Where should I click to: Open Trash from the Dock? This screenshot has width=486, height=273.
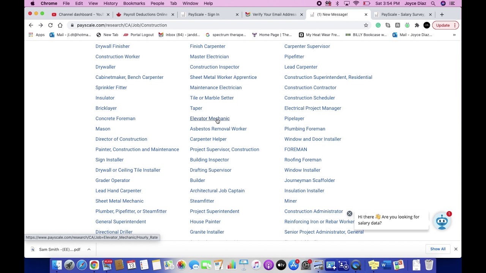pyautogui.click(x=429, y=265)
